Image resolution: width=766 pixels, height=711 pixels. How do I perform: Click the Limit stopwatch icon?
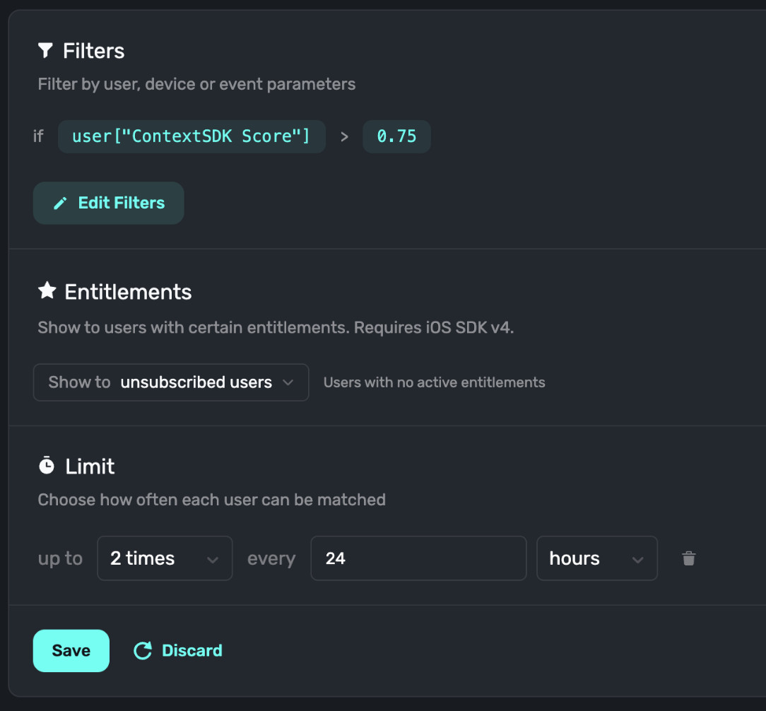pos(45,465)
